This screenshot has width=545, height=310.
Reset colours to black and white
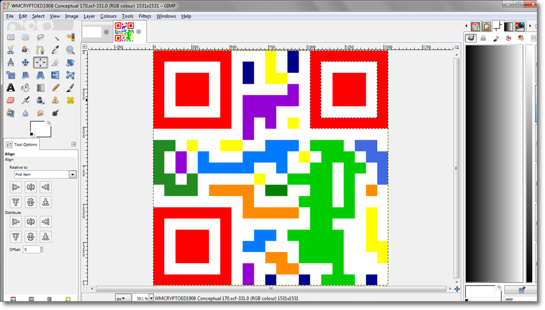pos(32,135)
